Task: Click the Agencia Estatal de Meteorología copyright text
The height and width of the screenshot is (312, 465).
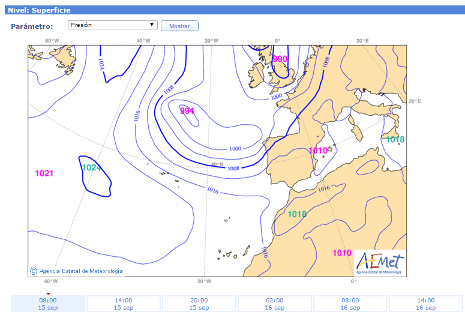Action: (76, 271)
